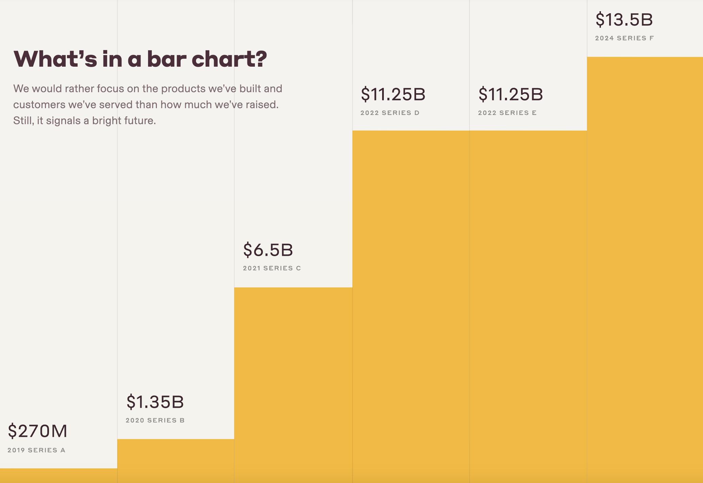
Task: Click the yellow bar under 2019 Series A
Action: click(59, 476)
